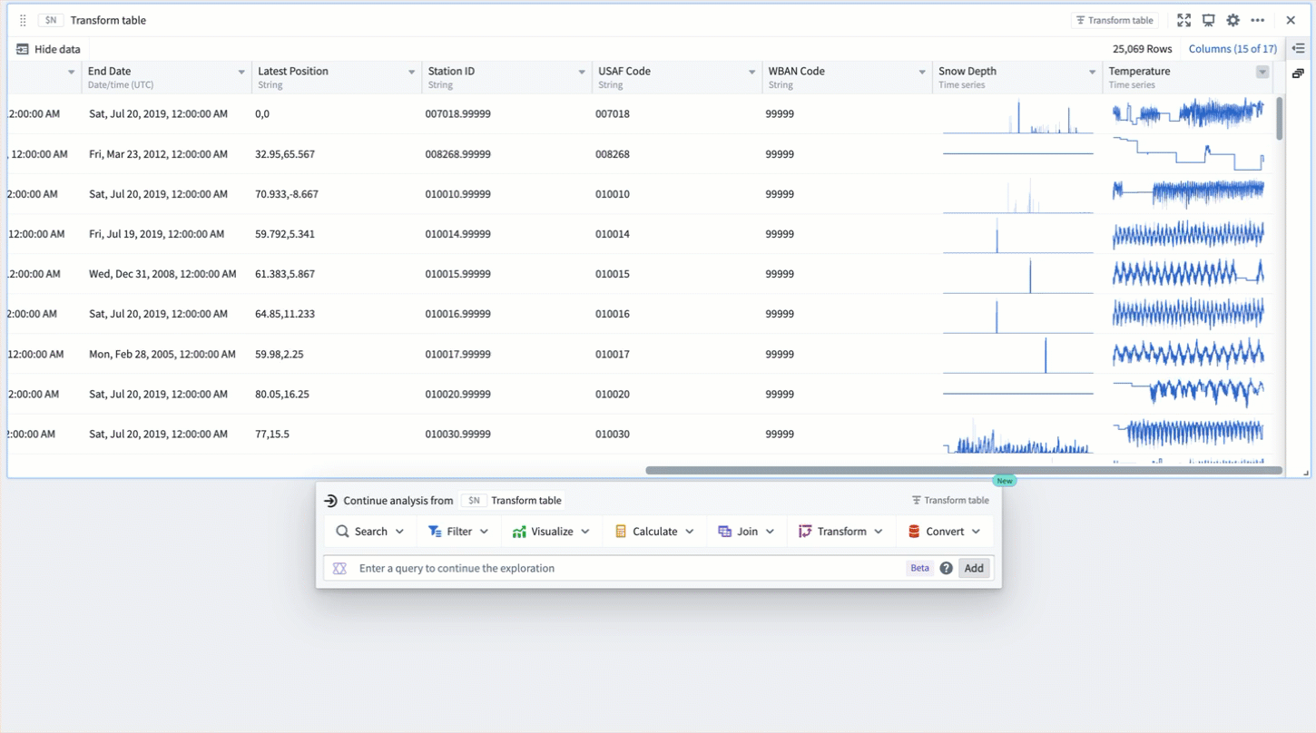Viewport: 1316px width, 733px height.
Task: Toggle Hide data view
Action: [48, 49]
